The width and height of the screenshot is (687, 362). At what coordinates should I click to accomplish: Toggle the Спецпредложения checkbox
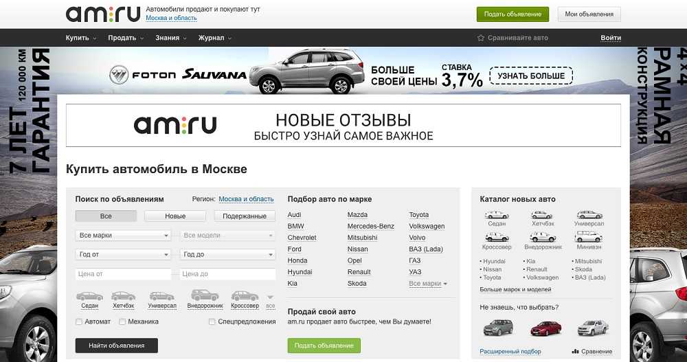click(x=213, y=321)
